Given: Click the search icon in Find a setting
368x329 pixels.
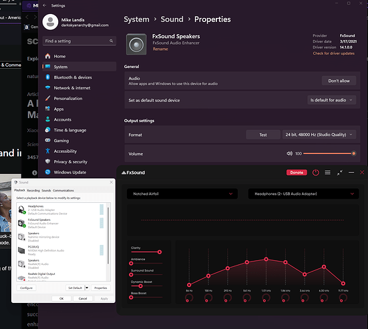Looking at the screenshot, I should (x=112, y=41).
